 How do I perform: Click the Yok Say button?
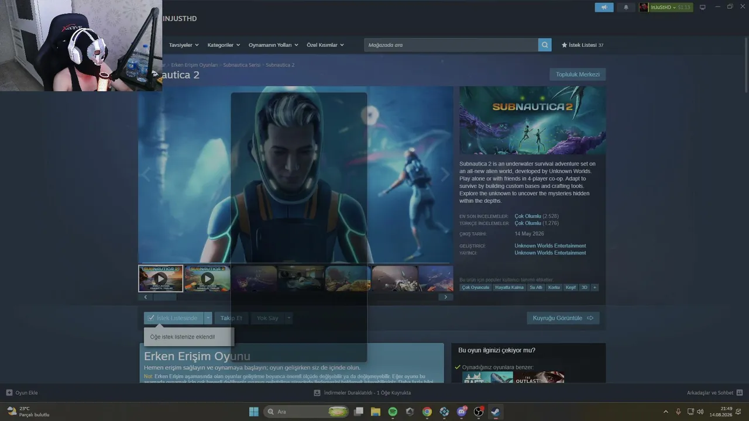(x=267, y=318)
